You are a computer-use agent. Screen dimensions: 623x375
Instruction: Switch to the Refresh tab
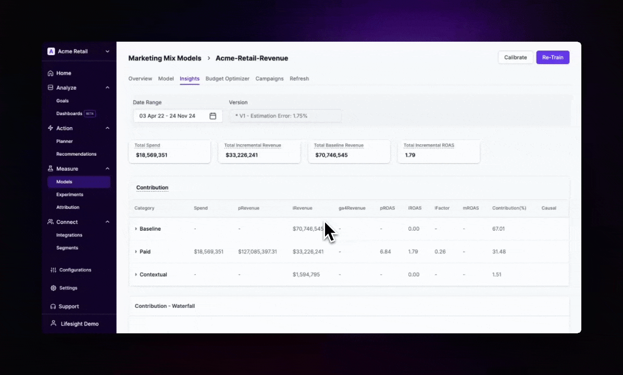click(x=299, y=79)
